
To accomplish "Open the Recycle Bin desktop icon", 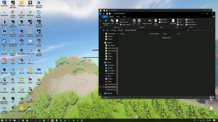I will click(x=4, y=14).
